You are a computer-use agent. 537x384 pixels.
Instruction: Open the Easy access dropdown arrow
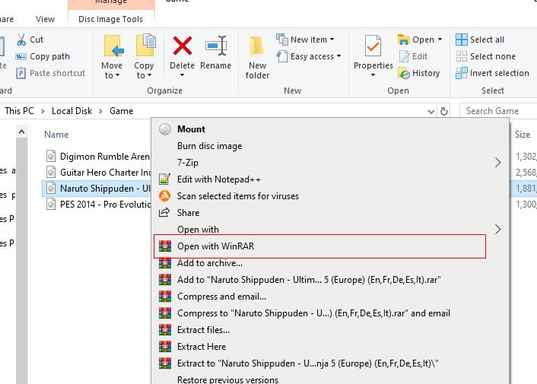coord(338,56)
